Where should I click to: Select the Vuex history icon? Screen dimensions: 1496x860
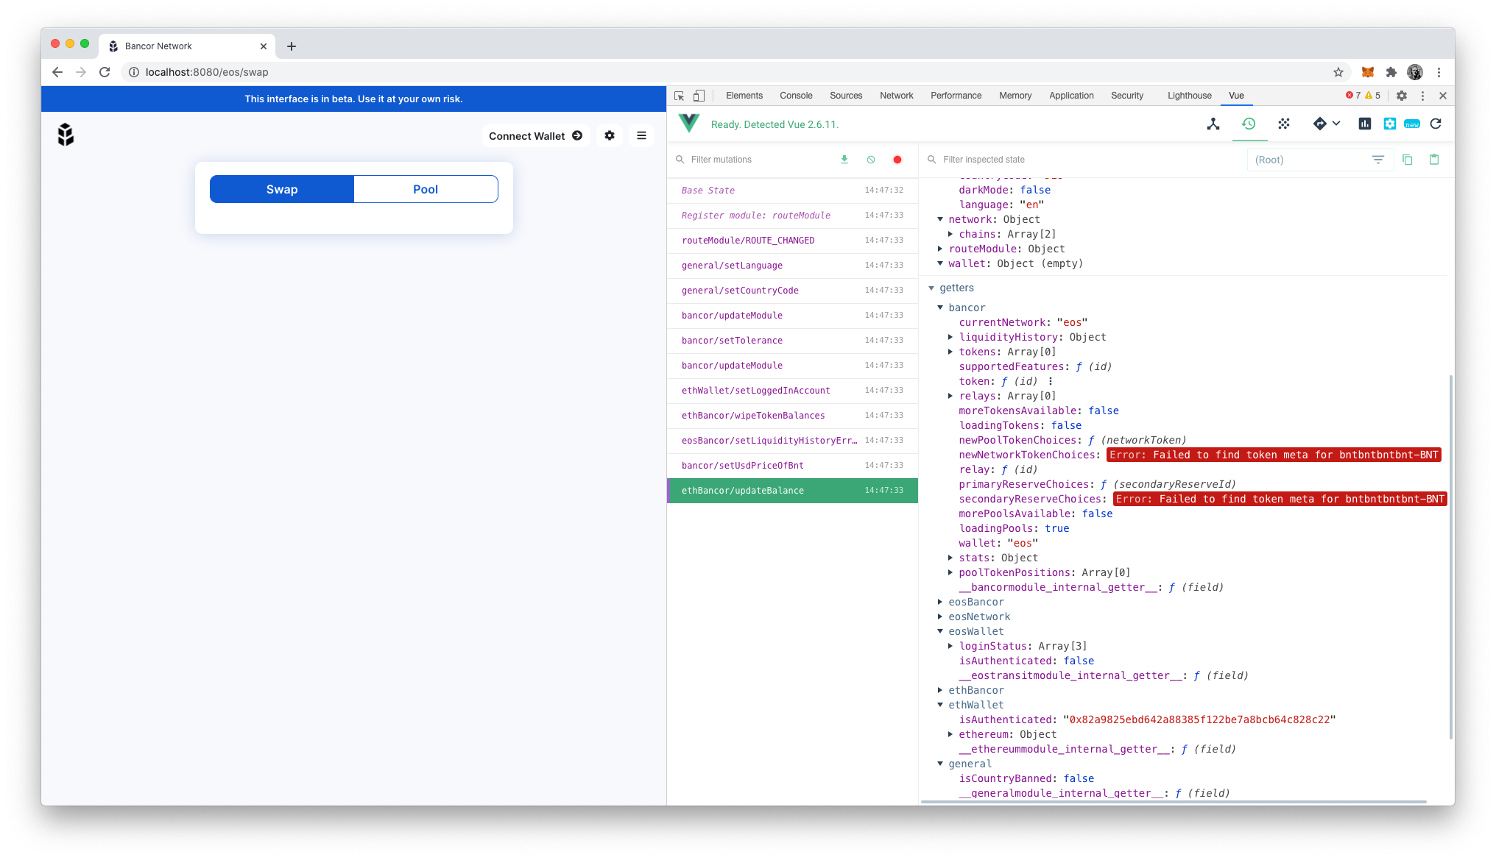[1249, 124]
